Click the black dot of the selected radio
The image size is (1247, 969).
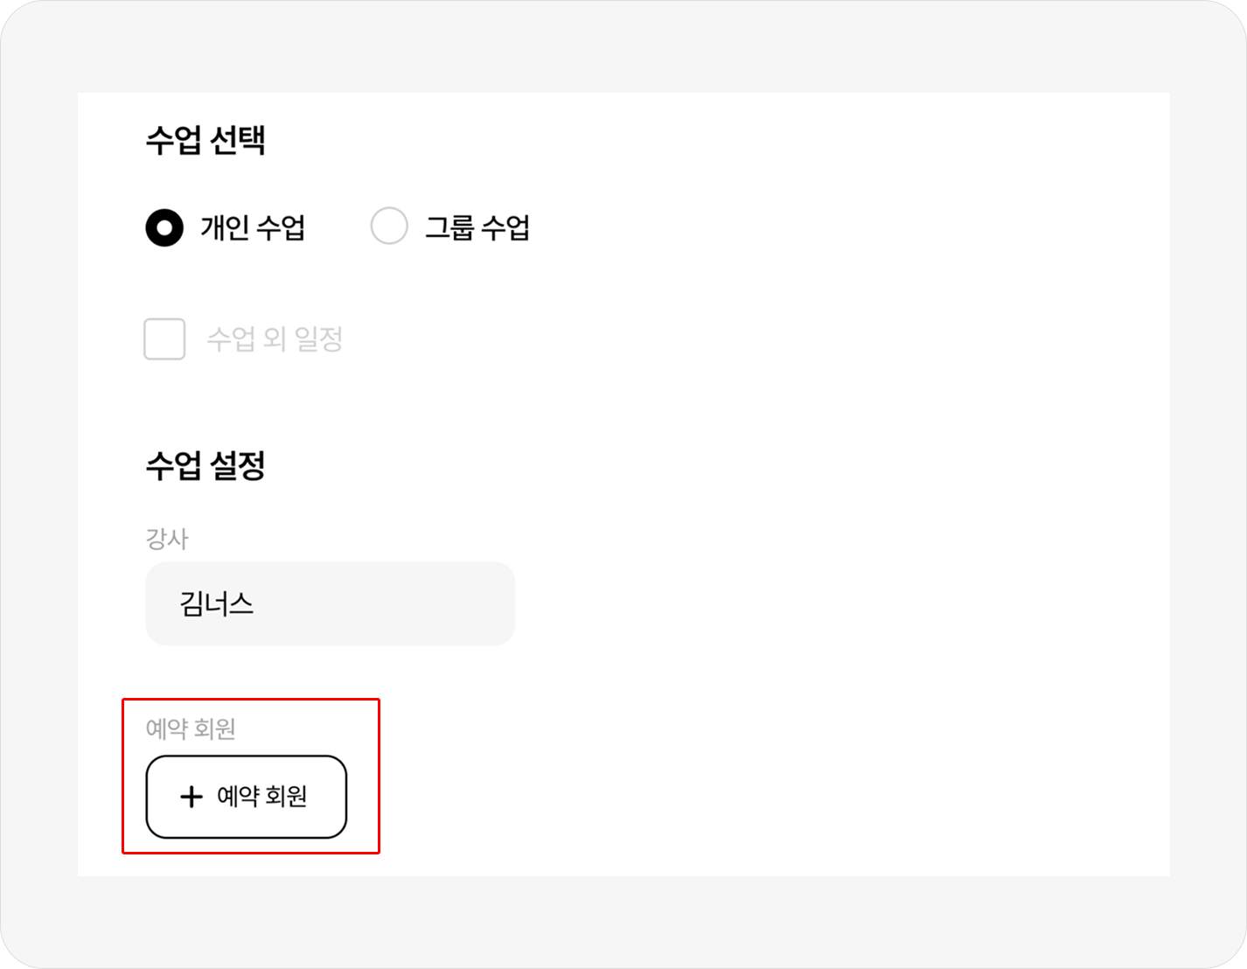[164, 227]
